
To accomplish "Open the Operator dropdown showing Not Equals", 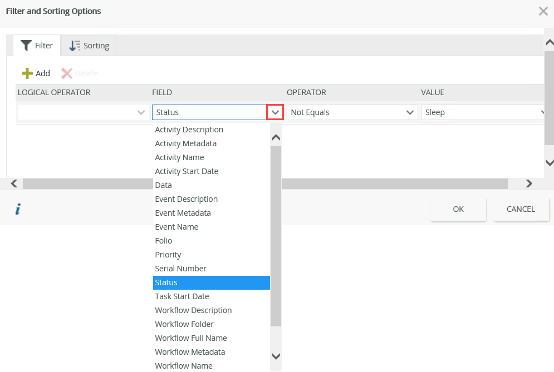I will [411, 112].
